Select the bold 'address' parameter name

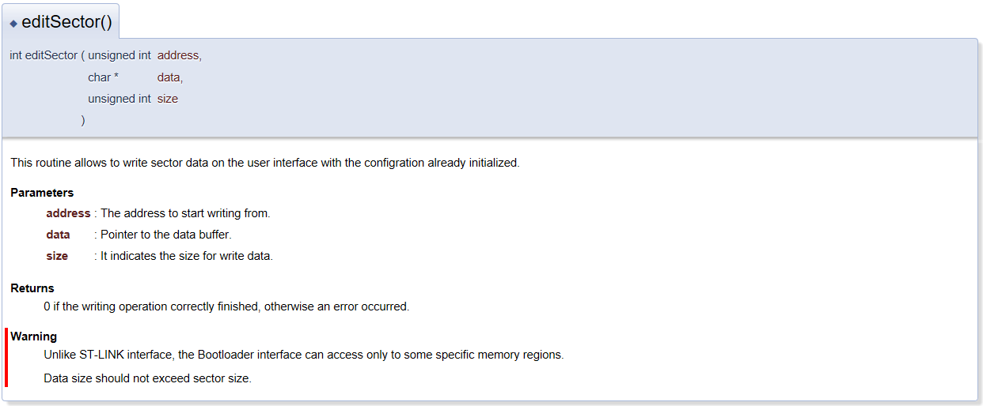pyautogui.click(x=68, y=213)
